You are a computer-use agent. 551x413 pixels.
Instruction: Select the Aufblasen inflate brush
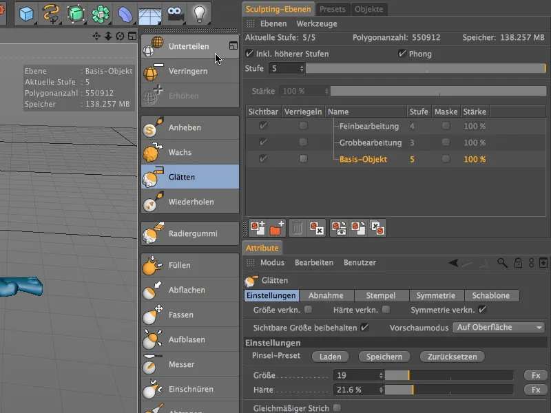click(x=190, y=339)
